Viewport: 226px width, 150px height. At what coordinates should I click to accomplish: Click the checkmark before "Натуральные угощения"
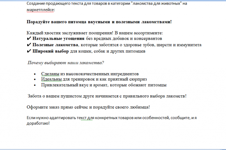[x=29, y=38]
